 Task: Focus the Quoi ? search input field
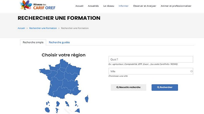(x=151, y=59)
